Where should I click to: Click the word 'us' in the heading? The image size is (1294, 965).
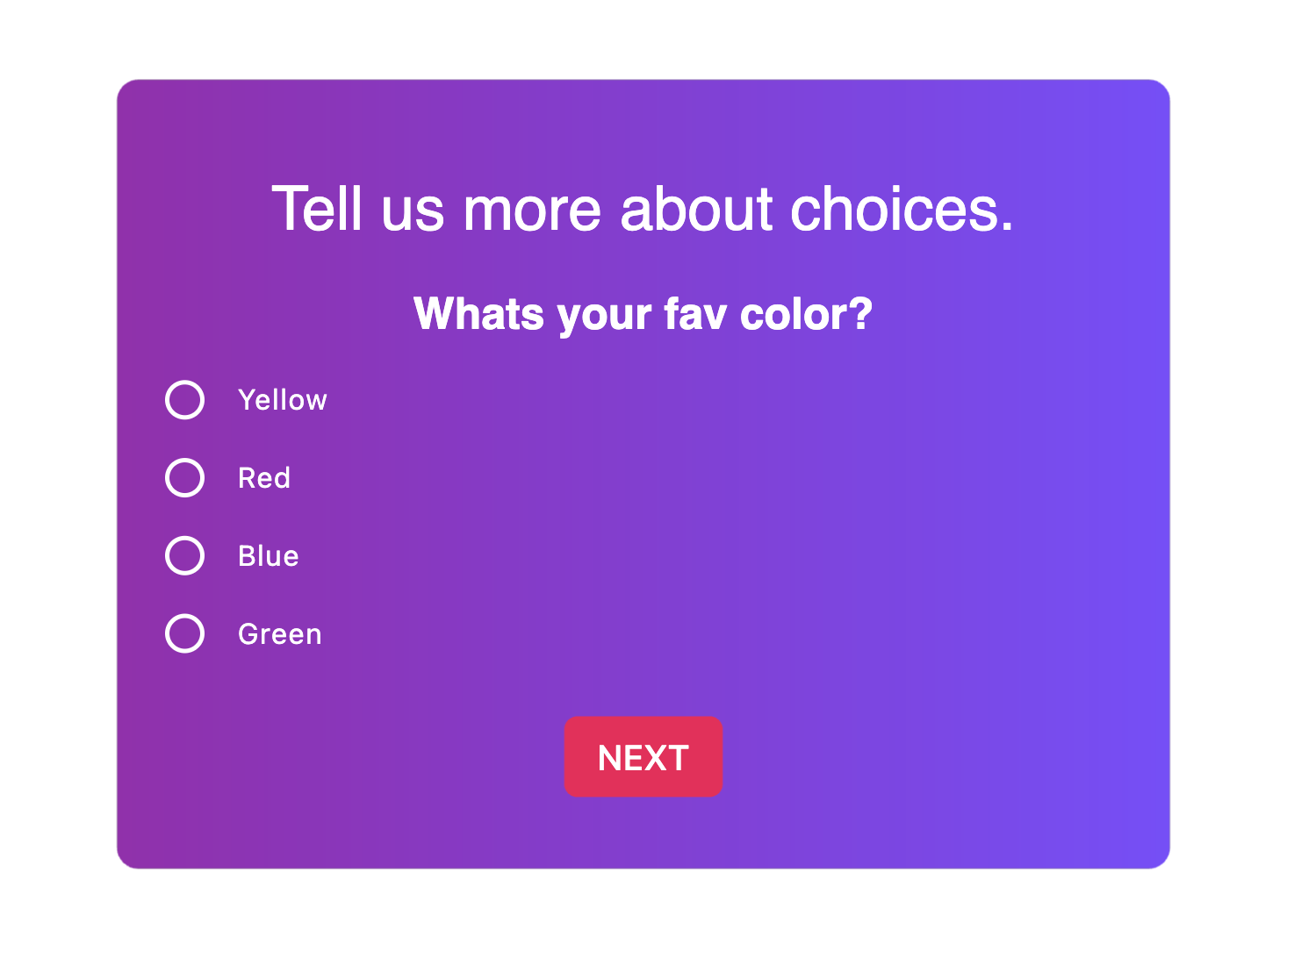tap(413, 211)
